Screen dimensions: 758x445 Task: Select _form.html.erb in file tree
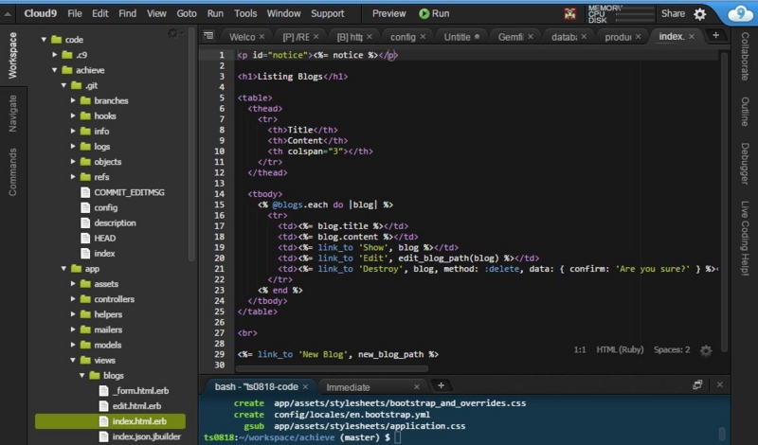(x=140, y=391)
